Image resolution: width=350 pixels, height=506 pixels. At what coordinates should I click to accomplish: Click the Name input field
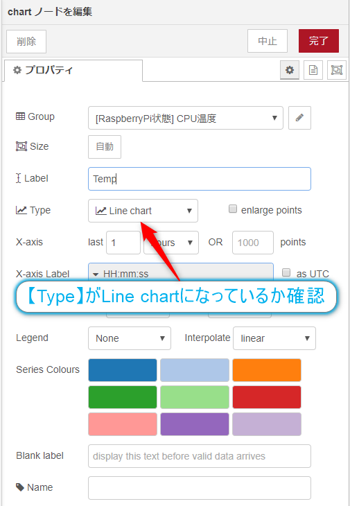(x=200, y=487)
